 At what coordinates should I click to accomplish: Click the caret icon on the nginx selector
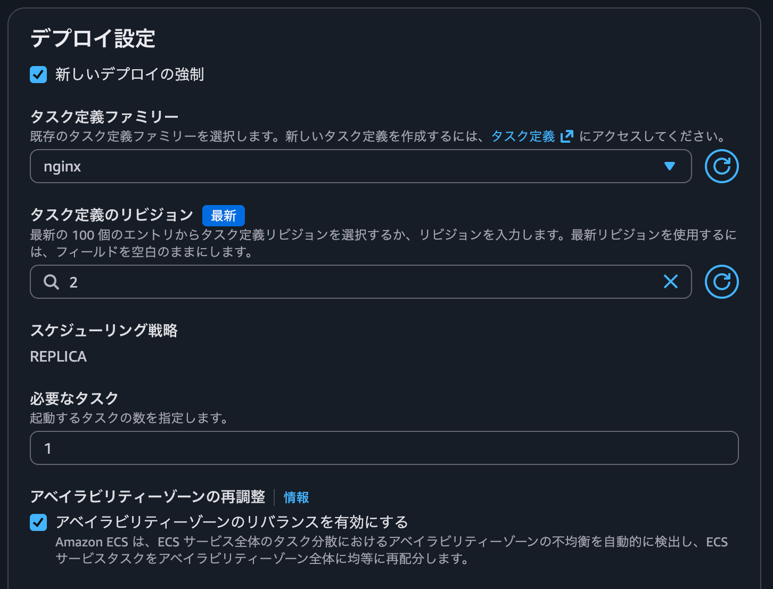[x=669, y=166]
